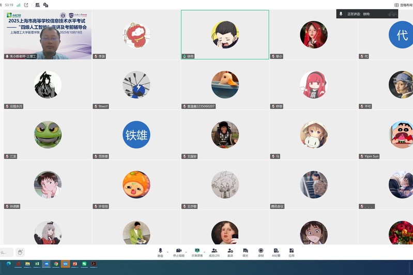Click the network signal strength icon
This screenshot has width=413, height=275.
tap(19, 5)
